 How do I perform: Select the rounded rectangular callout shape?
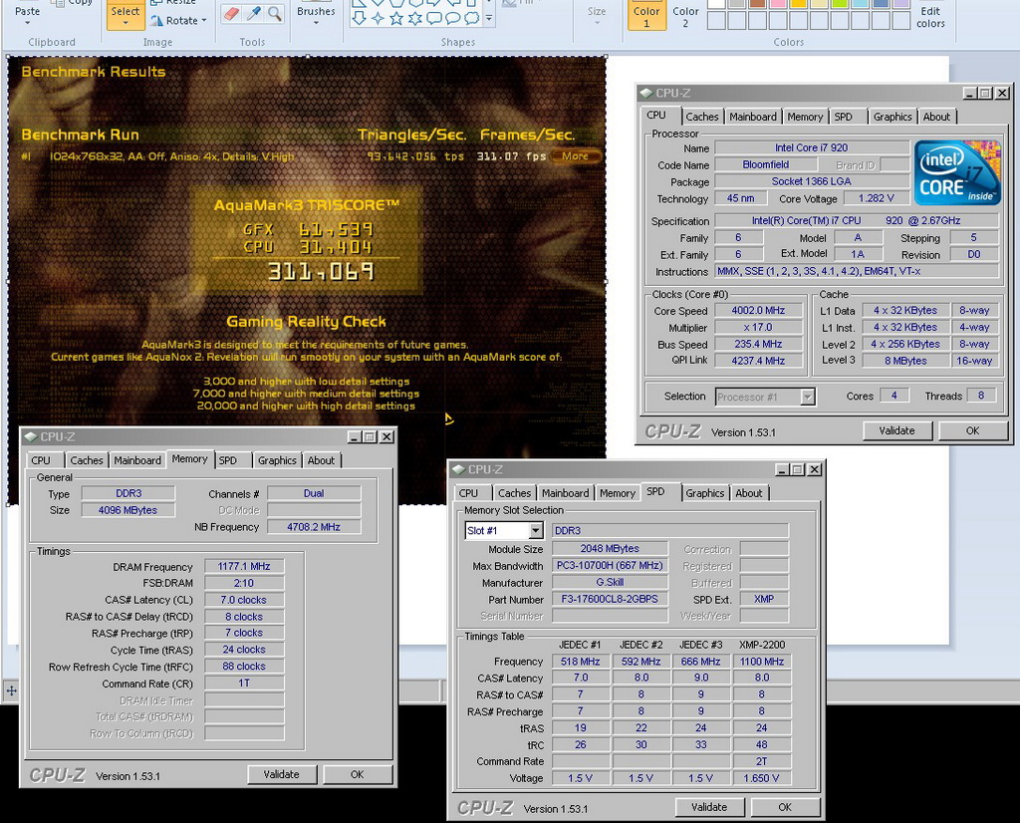[434, 18]
